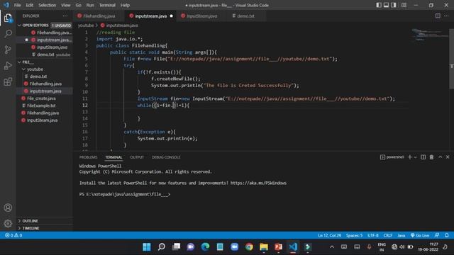This screenshot has width=454, height=255.
Task: Open the Terminal menu
Action: tap(107, 5)
